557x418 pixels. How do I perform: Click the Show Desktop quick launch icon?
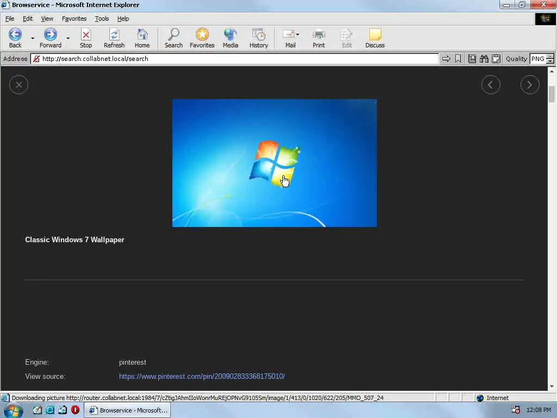click(x=63, y=410)
